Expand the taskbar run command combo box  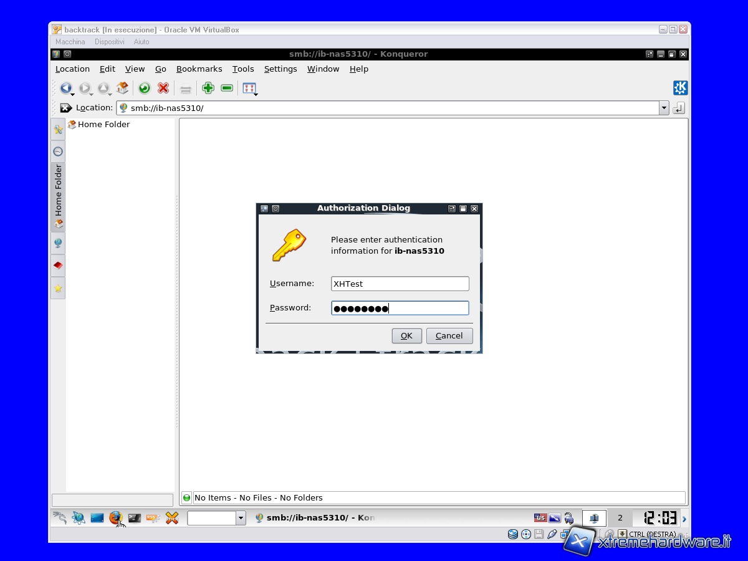click(241, 518)
